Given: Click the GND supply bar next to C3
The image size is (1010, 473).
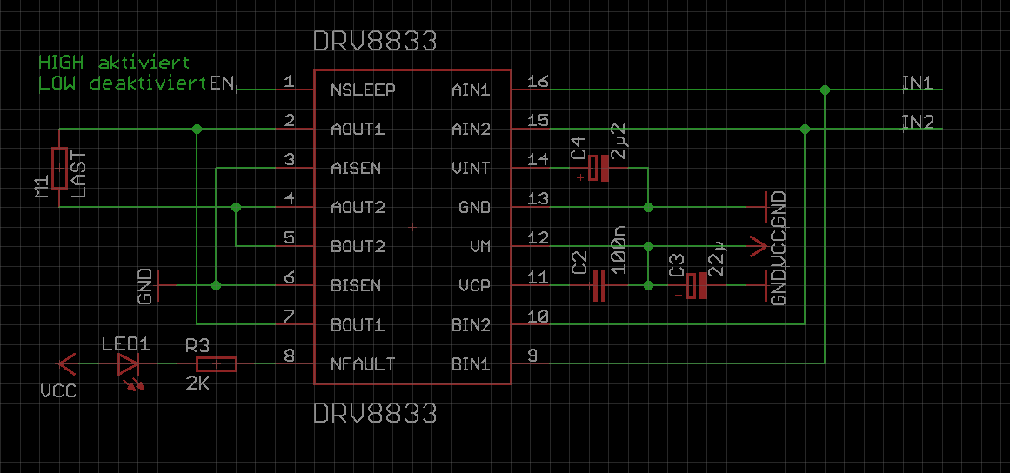Looking at the screenshot, I should point(764,286).
